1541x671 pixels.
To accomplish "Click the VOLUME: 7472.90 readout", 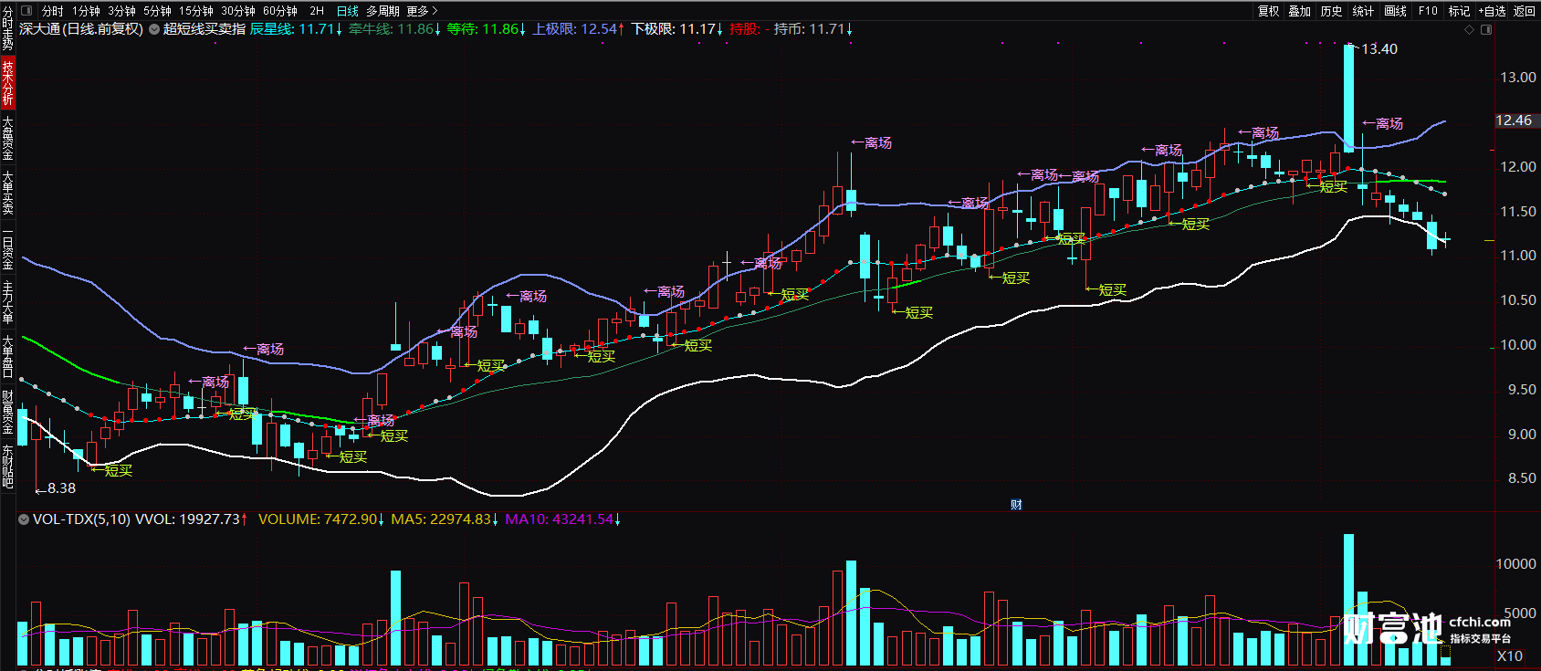I will [x=321, y=519].
